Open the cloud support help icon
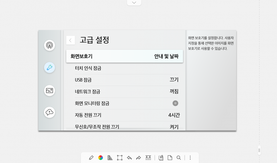Screen dimensions: 277x163 click(x=50, y=112)
